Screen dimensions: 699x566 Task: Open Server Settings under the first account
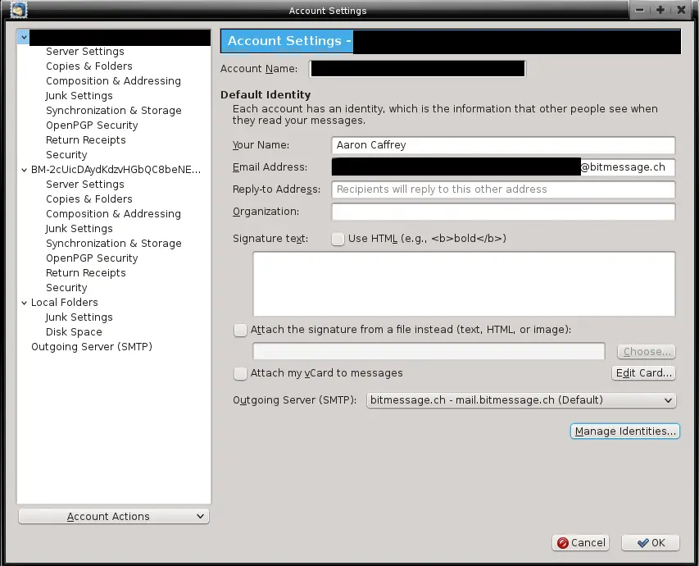pyautogui.click(x=85, y=52)
